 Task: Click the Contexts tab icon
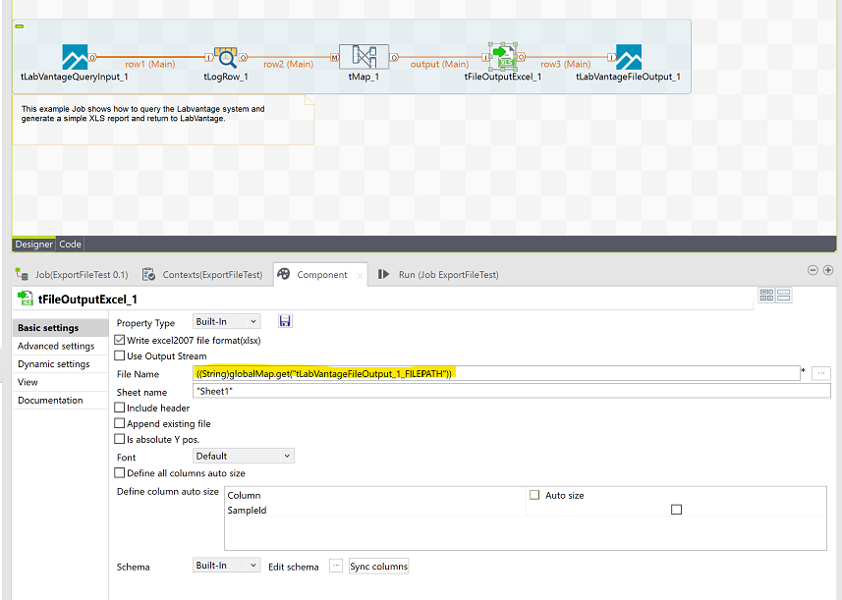tap(148, 274)
